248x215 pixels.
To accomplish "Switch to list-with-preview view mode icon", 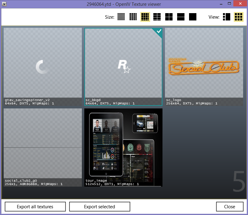I will [227, 17].
